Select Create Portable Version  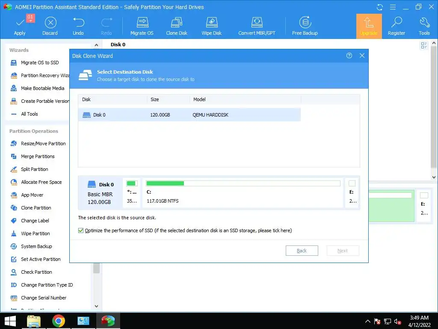tap(40, 101)
